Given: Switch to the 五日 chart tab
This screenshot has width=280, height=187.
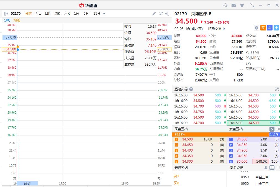Looking at the screenshot, I should coord(38,14).
